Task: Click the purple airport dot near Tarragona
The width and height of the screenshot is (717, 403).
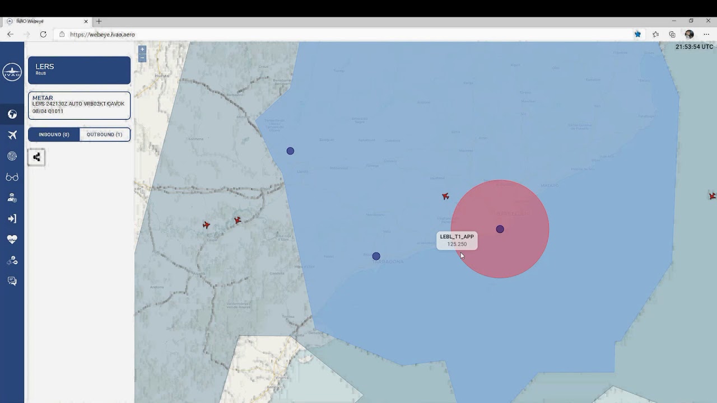Action: (x=376, y=256)
